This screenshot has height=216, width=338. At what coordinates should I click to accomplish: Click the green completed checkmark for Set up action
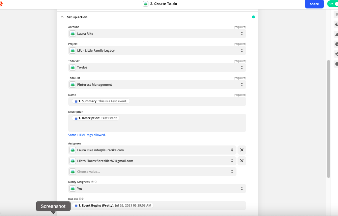tap(254, 17)
